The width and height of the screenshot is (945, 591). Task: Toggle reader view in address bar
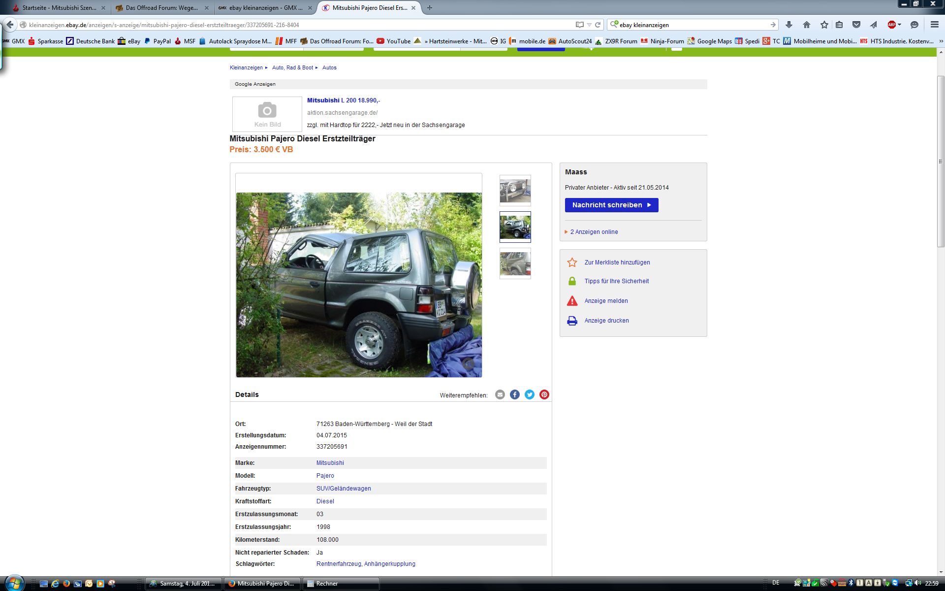[580, 25]
